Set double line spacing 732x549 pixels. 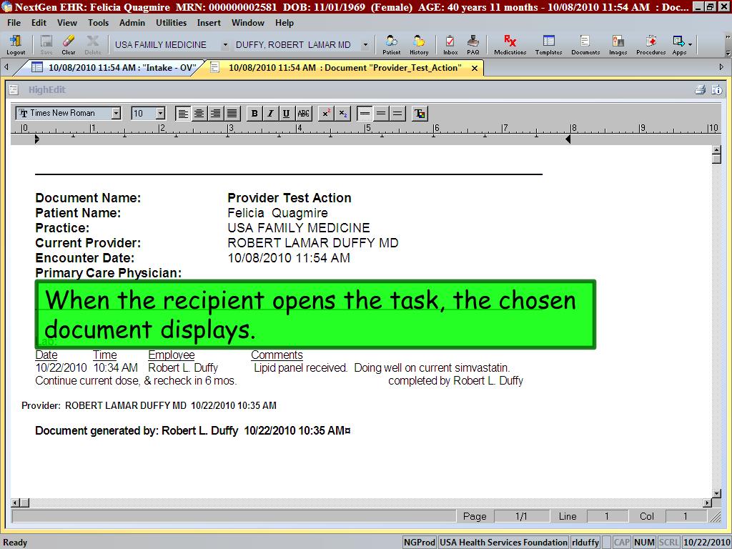click(397, 114)
